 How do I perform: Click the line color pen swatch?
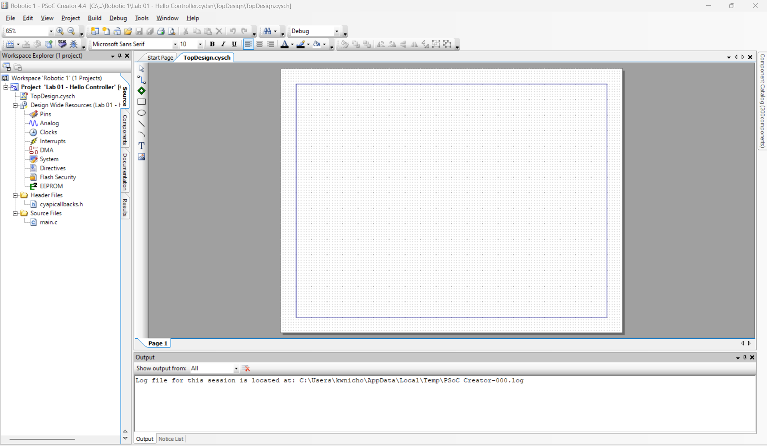300,44
